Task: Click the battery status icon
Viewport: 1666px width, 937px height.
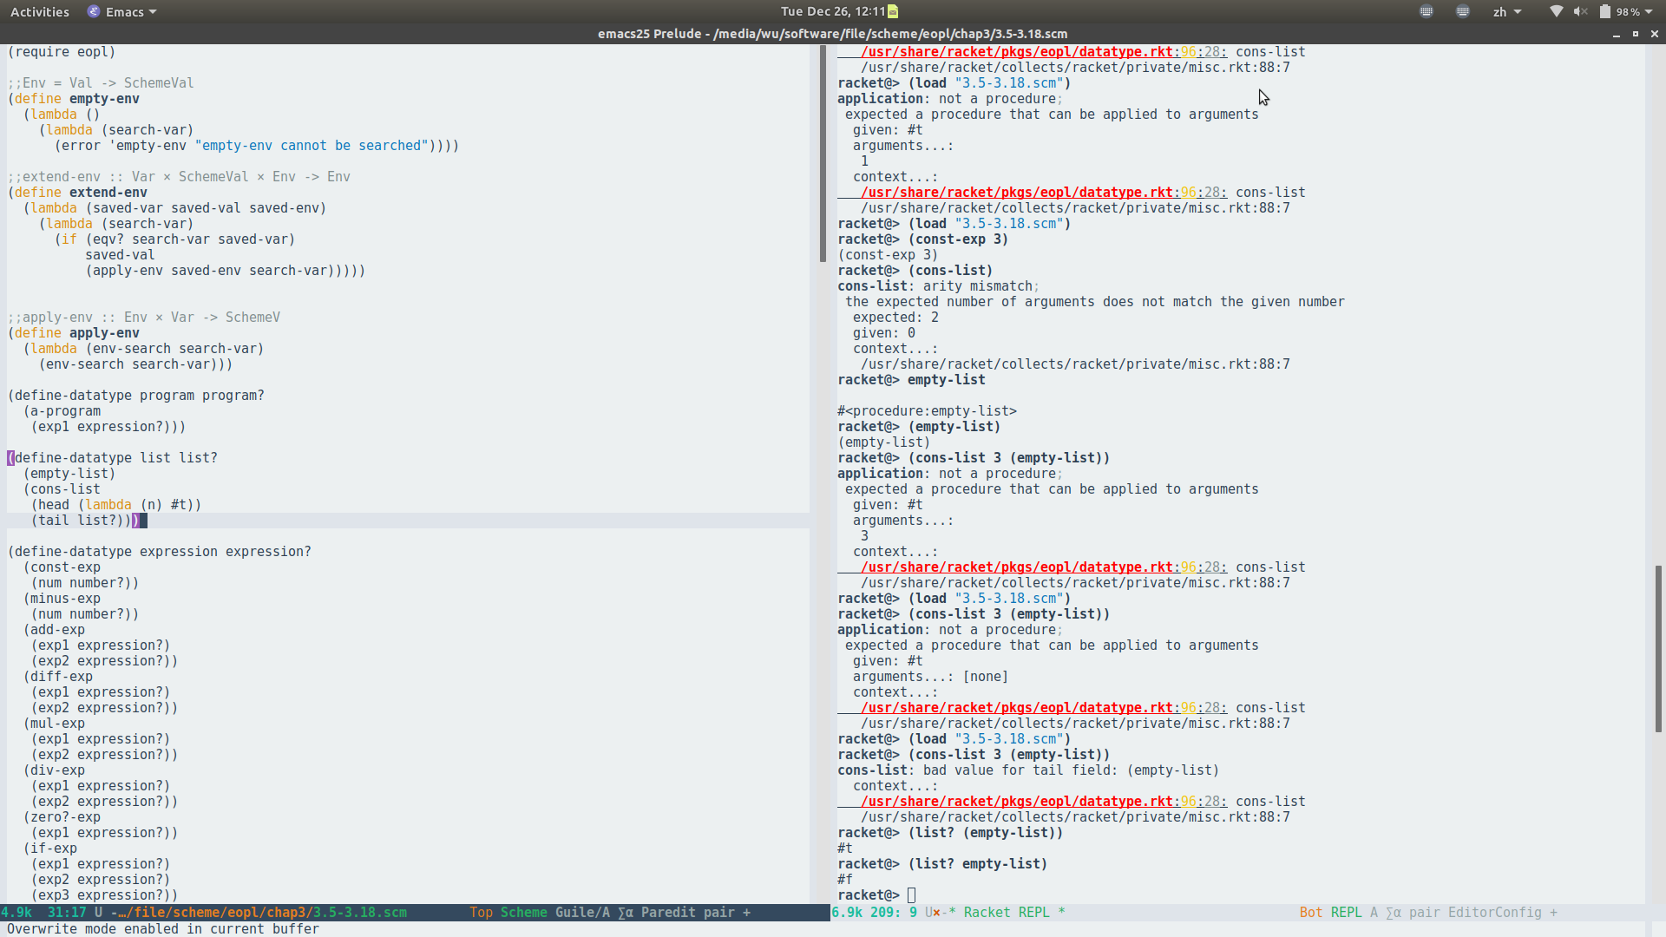Action: coord(1605,11)
